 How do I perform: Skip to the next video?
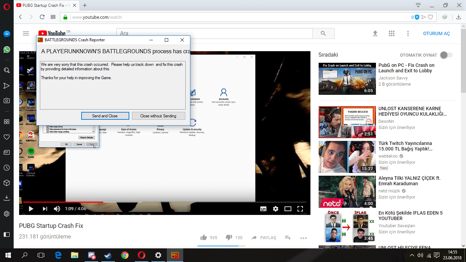tap(45, 209)
